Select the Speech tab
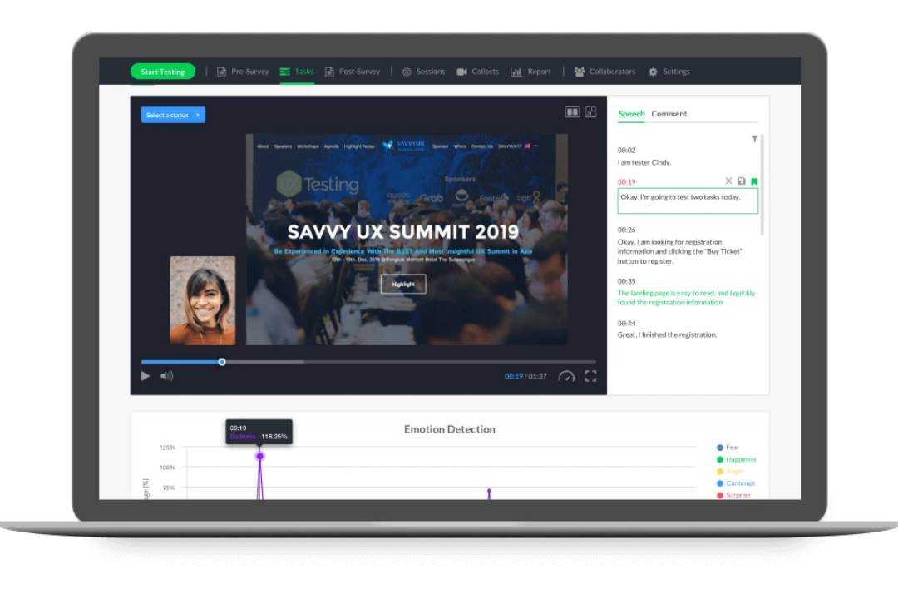898x599 pixels. (x=631, y=113)
